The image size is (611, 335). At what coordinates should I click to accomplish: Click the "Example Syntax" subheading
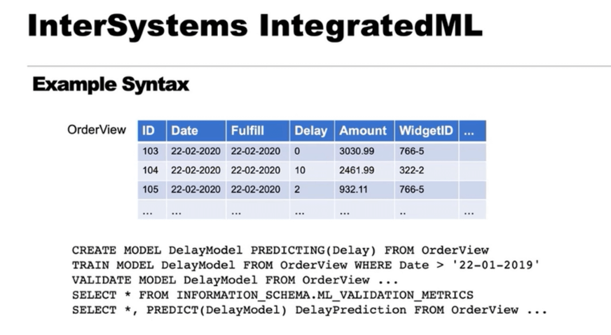click(x=111, y=84)
